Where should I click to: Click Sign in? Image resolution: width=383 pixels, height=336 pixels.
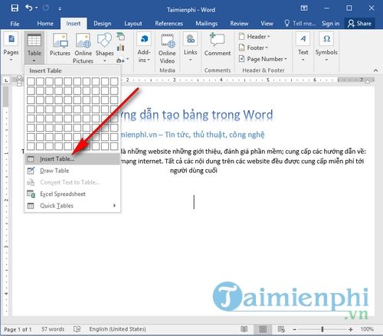coord(330,24)
